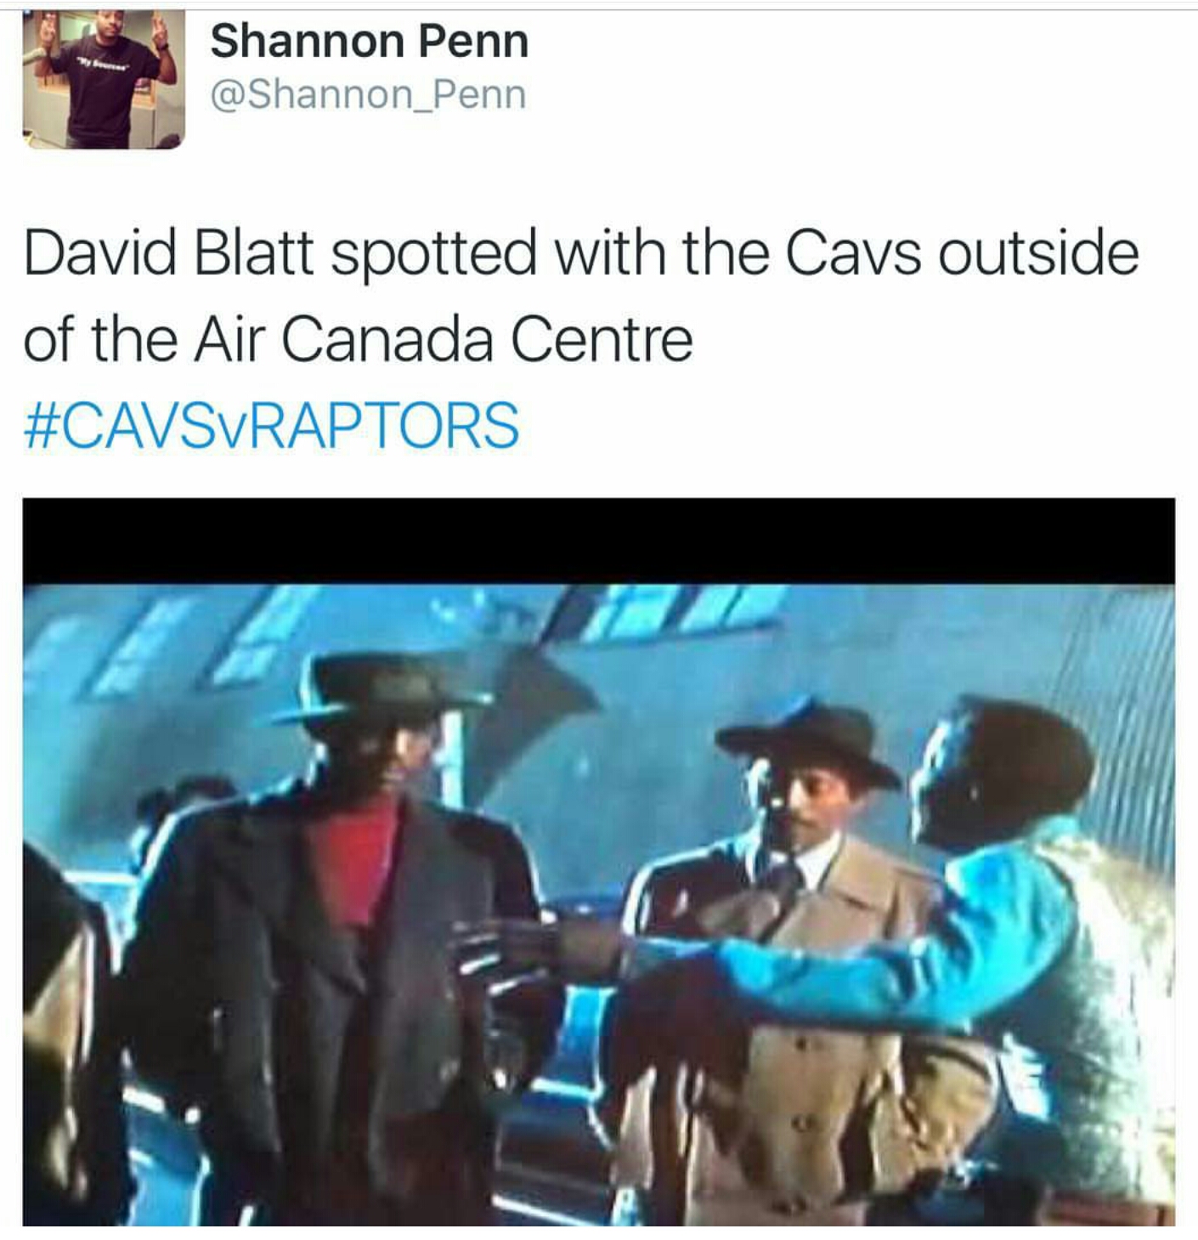Click the black letterbox bar atop the image
1198x1240 pixels.
(x=598, y=541)
